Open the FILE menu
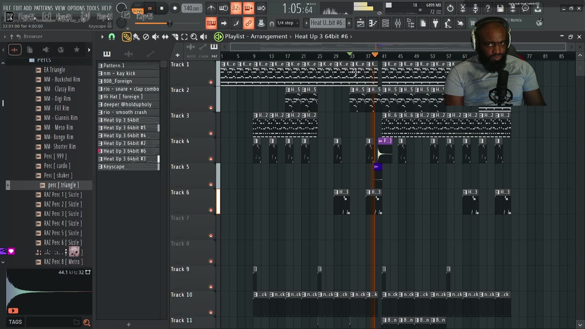This screenshot has height=329, width=585. point(7,8)
